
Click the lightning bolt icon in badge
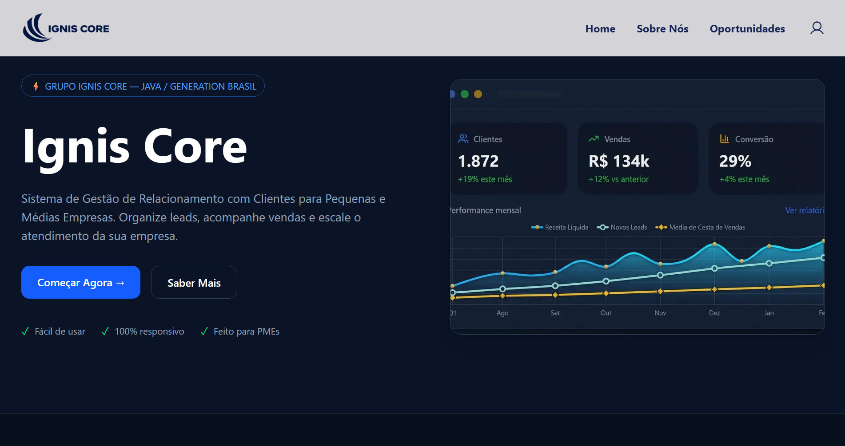(36, 86)
